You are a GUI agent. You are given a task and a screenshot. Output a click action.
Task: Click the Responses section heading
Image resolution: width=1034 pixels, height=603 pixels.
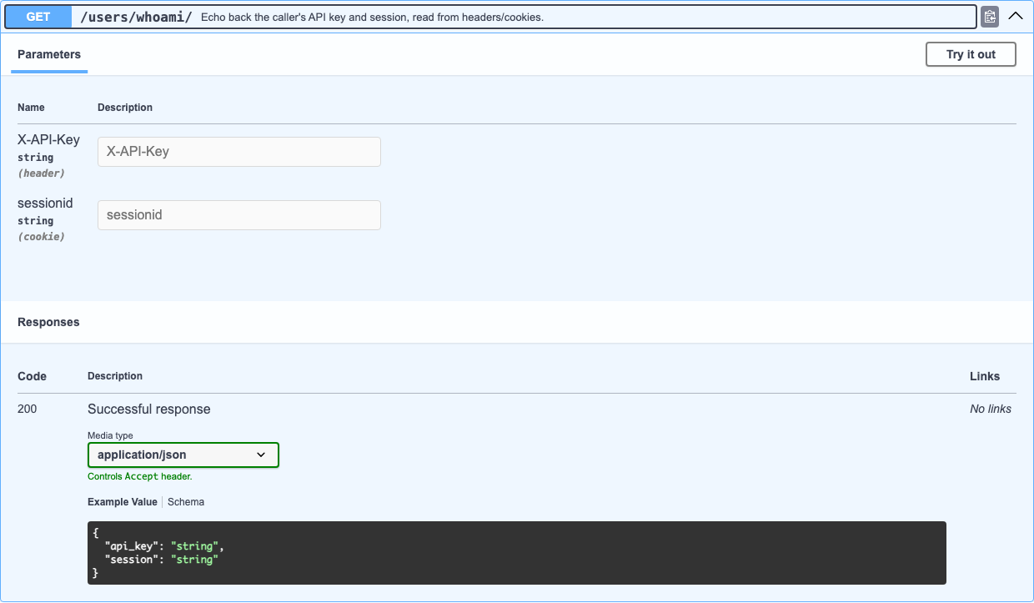[48, 322]
